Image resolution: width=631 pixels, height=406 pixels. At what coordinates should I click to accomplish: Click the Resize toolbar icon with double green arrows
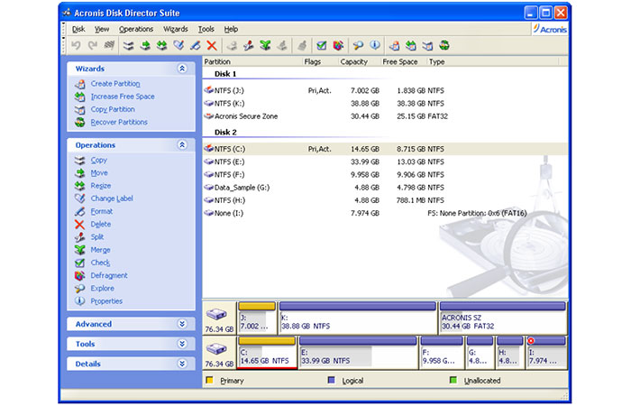161,45
